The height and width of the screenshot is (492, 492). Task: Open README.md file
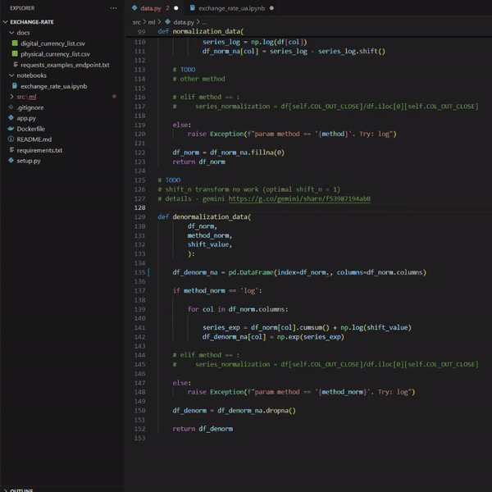tap(34, 139)
